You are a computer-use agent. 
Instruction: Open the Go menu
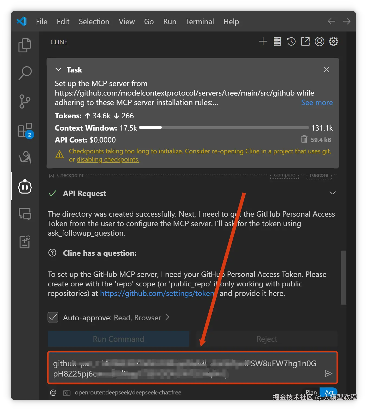click(149, 21)
